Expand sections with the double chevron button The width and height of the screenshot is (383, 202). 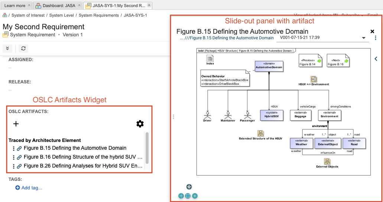[8, 48]
